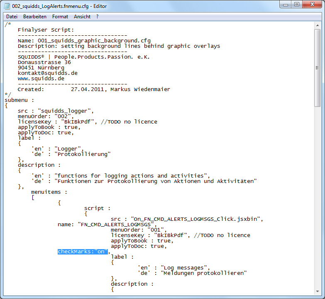The height and width of the screenshot is (299, 325).
Task: Close the Editor window
Action: pyautogui.click(x=312, y=4)
